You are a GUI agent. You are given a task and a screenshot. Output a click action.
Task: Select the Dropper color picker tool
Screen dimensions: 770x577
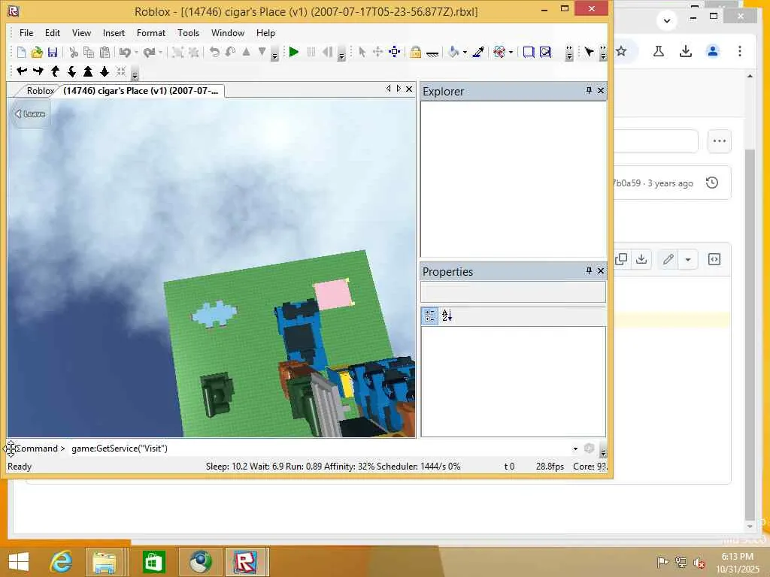pyautogui.click(x=478, y=52)
